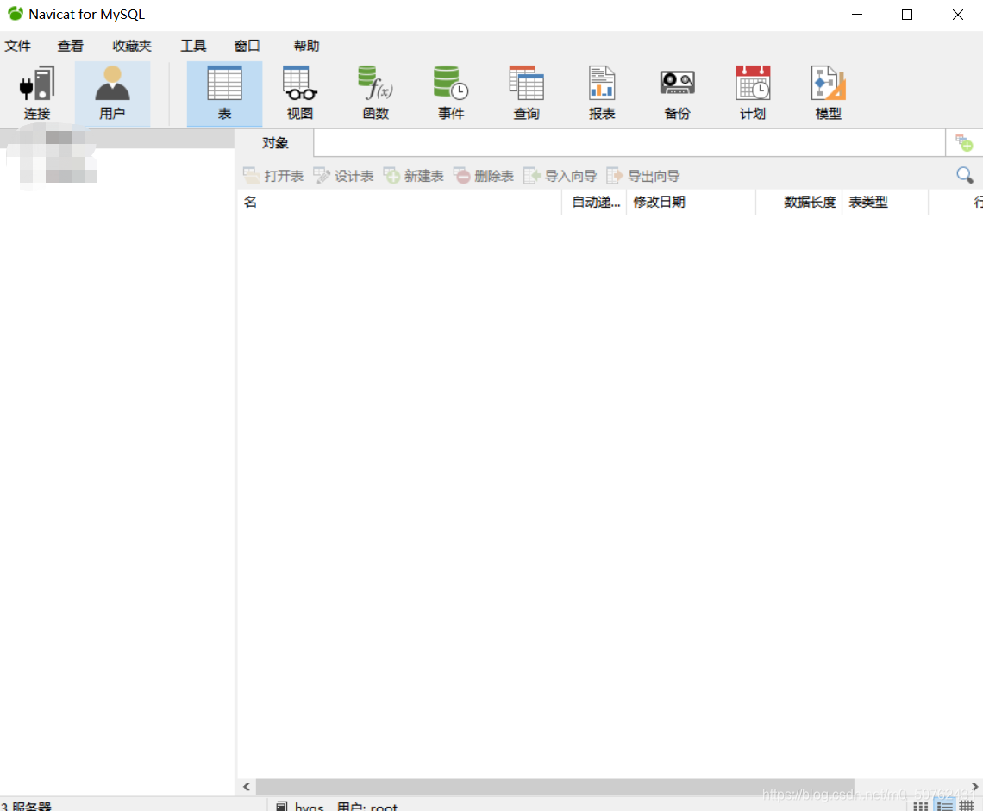Viewport: 983px width, 811px height.
Task: Click the green add-table icon near 对象 bar
Action: coord(965,142)
